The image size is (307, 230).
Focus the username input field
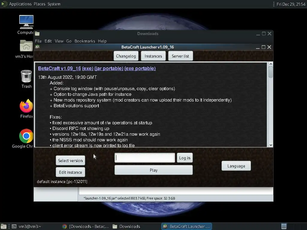[x=145, y=158]
